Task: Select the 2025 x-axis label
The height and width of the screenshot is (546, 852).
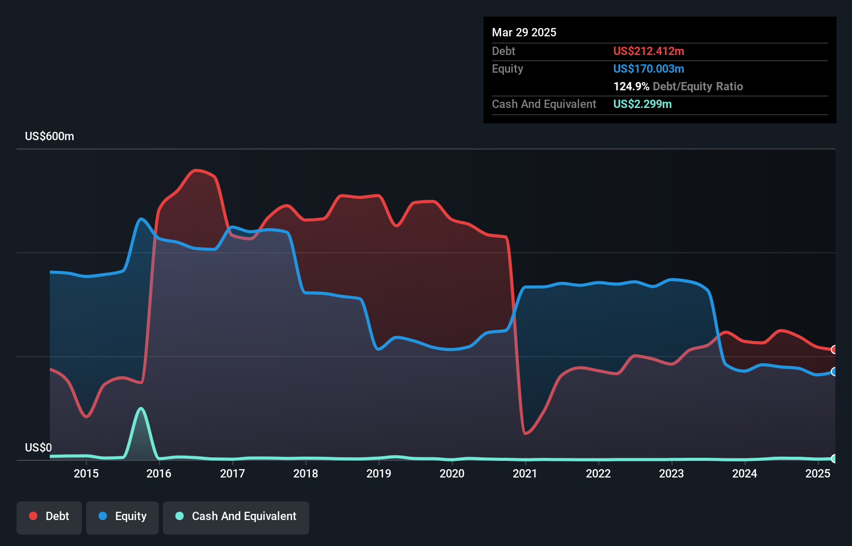Action: pyautogui.click(x=818, y=473)
